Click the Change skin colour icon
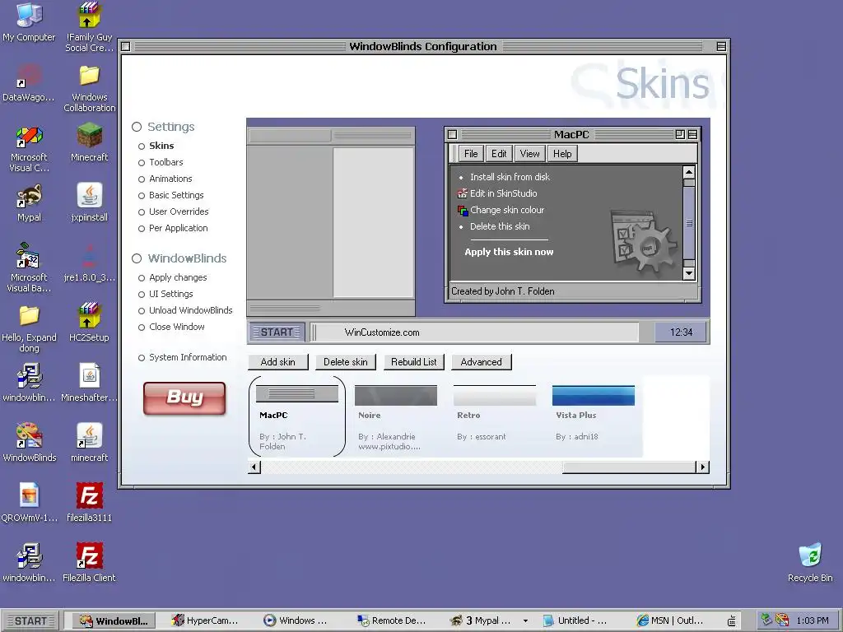 [462, 210]
